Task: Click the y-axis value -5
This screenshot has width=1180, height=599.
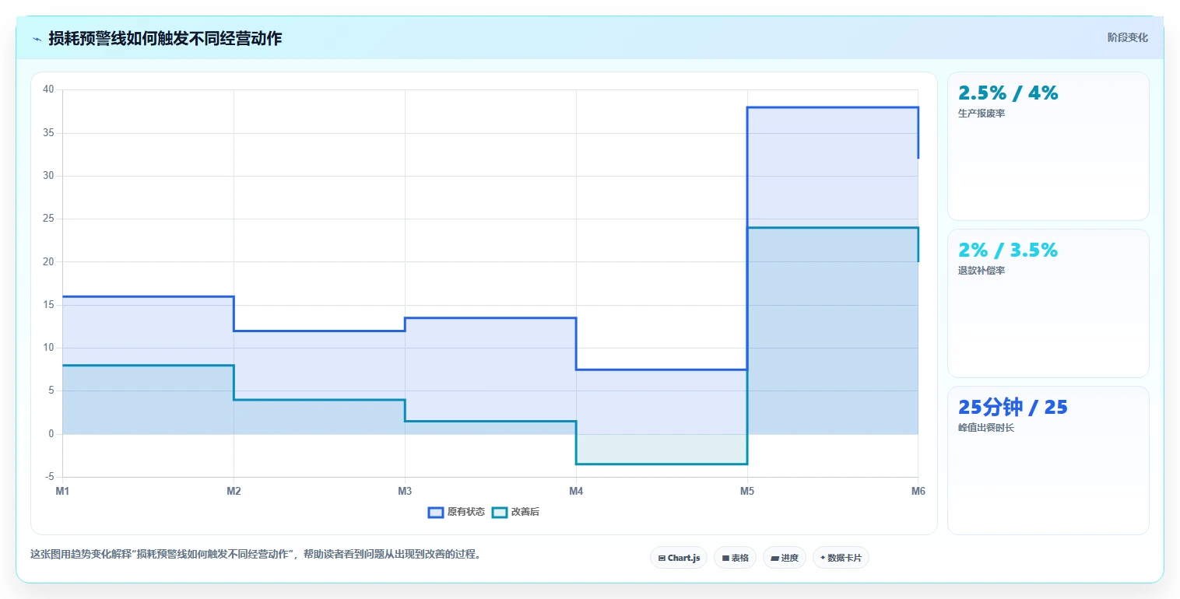Action: click(50, 477)
